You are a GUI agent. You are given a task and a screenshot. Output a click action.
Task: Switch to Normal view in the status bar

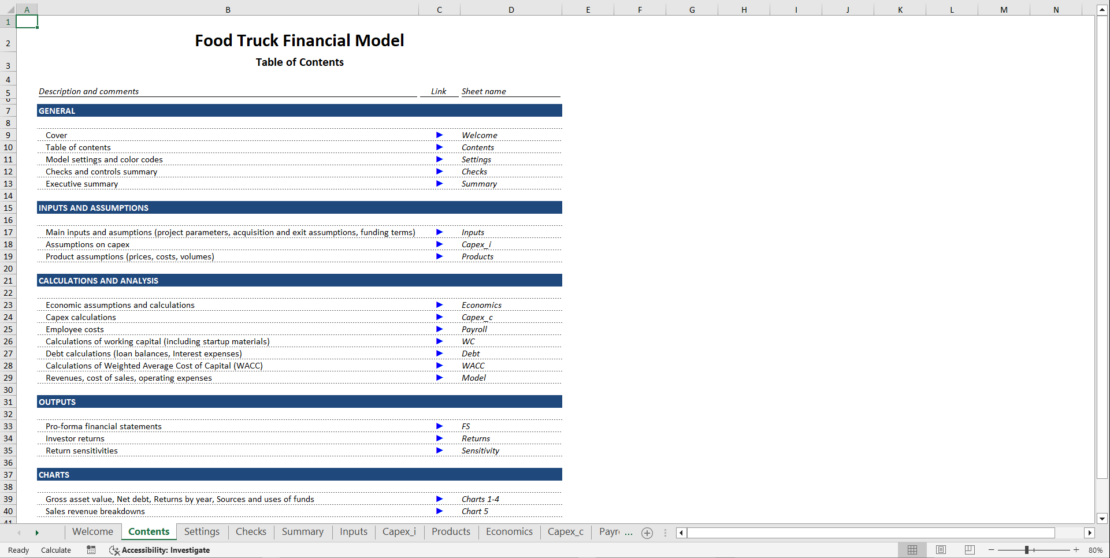tap(913, 550)
